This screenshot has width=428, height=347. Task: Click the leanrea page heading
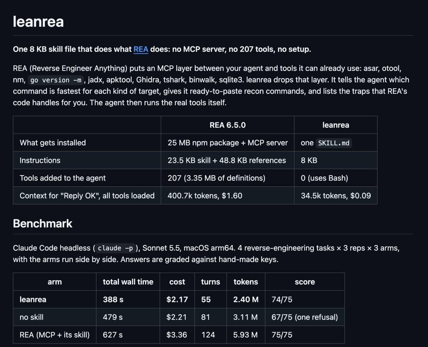point(38,21)
